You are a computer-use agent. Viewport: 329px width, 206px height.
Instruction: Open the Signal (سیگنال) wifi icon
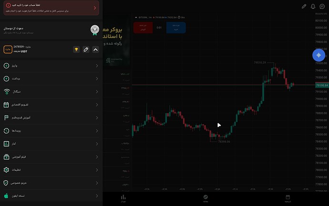point(7,92)
